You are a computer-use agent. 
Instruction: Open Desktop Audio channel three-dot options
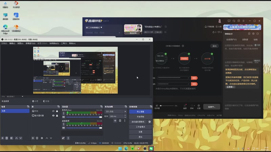click(x=64, y=124)
